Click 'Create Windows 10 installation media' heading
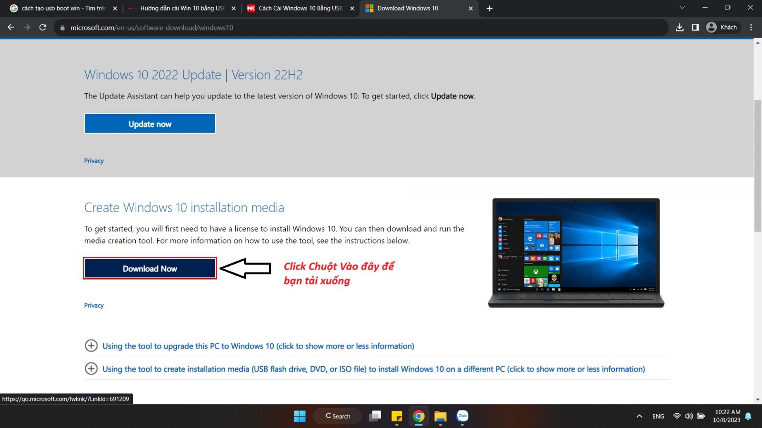Viewport: 762px width, 428px height. (x=184, y=207)
